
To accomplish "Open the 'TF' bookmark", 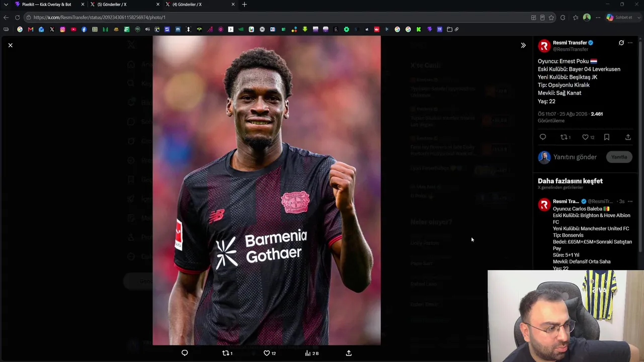I will point(440,29).
